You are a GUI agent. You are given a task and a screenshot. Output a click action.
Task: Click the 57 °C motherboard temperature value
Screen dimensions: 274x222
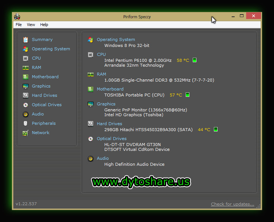tap(176, 95)
